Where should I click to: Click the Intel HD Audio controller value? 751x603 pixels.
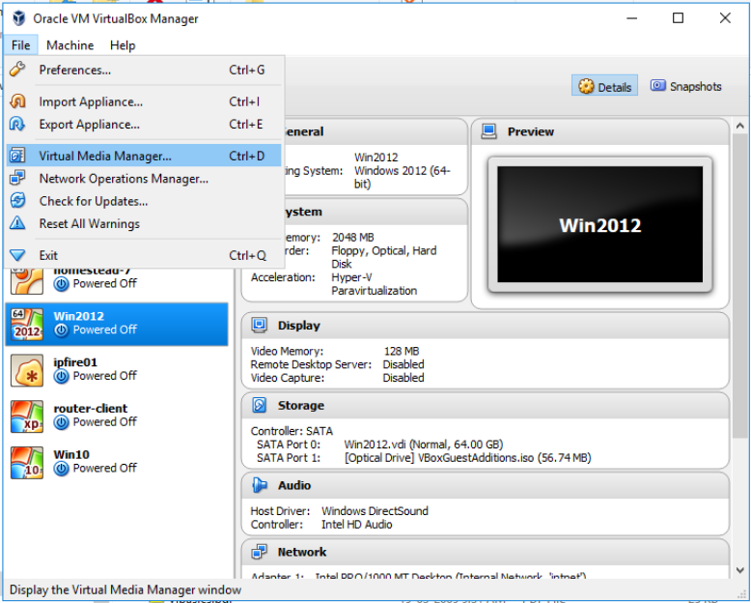357,525
